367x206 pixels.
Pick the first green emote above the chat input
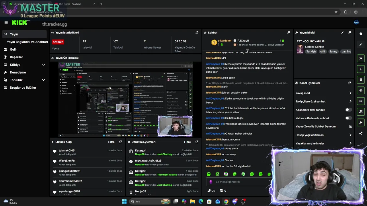pyautogui.click(x=209, y=174)
